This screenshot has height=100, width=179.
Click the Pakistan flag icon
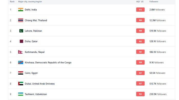point(21,31)
